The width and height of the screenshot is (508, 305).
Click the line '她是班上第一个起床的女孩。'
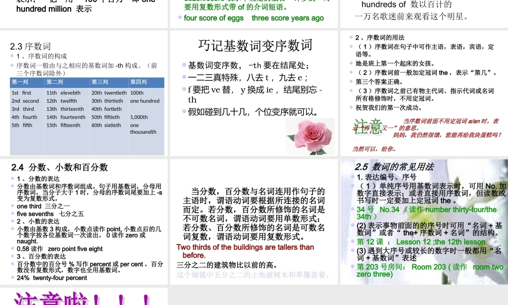(395, 64)
